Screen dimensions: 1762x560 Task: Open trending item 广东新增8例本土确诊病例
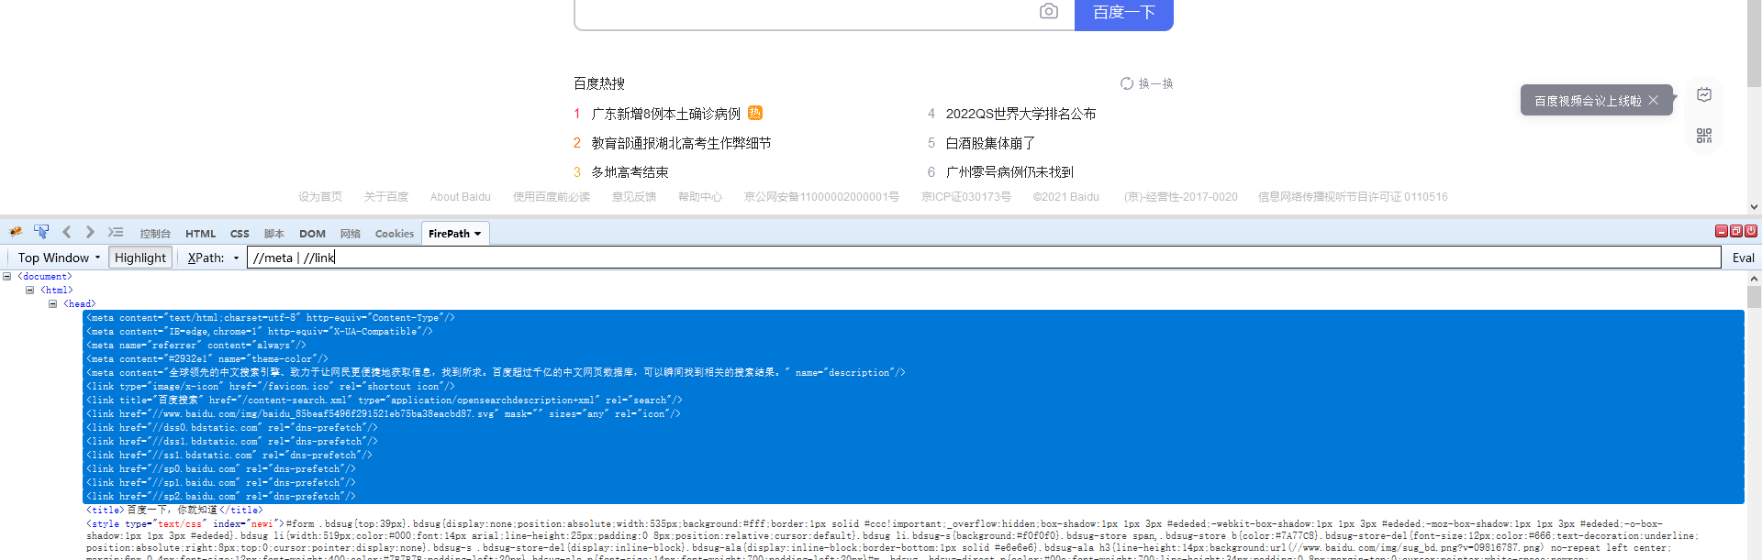pos(665,114)
